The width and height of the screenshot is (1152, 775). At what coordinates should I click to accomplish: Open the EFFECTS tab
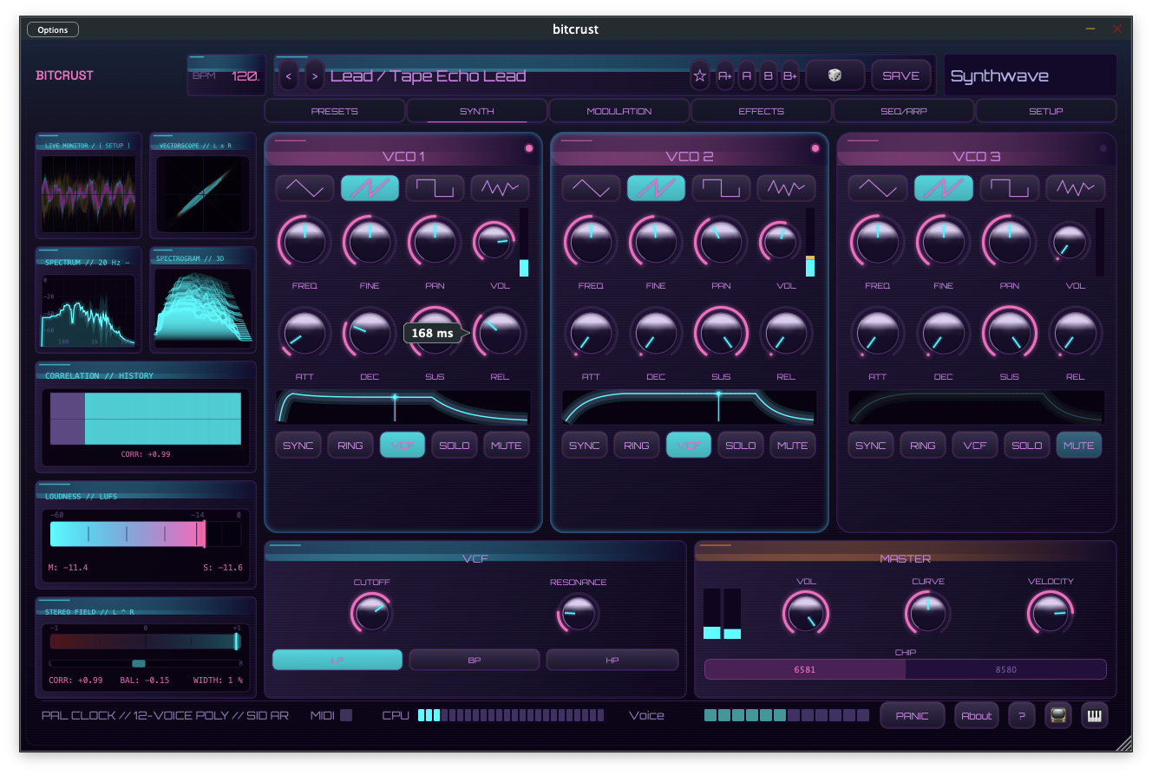coord(761,110)
